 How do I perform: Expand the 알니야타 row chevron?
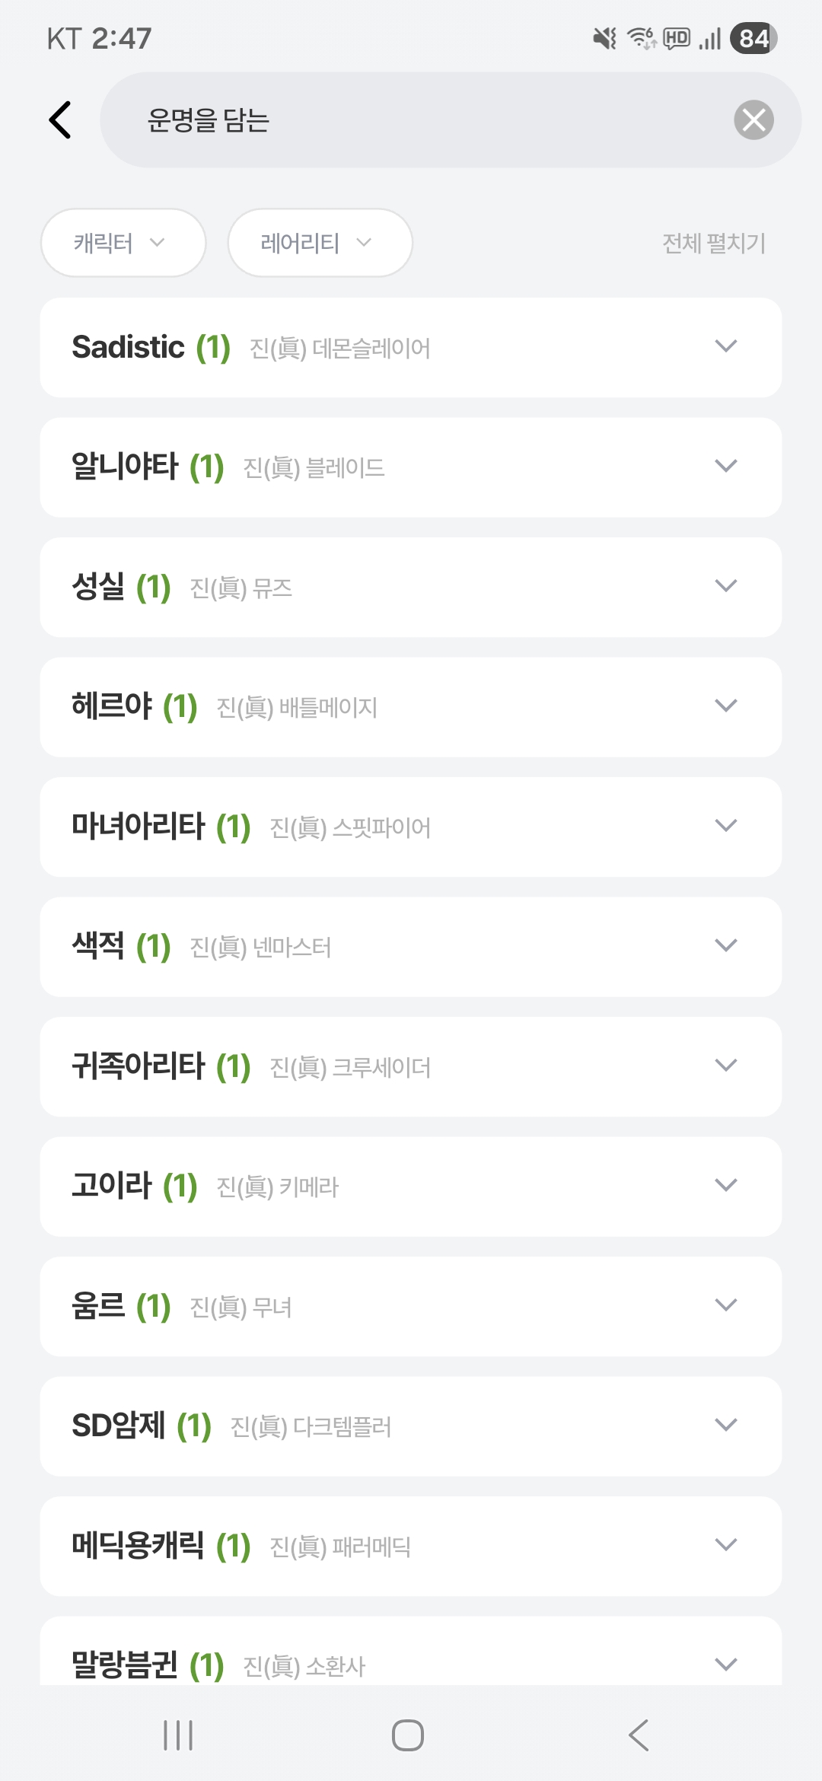726,466
